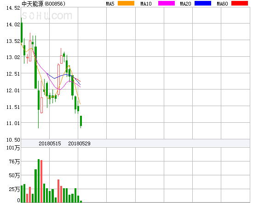276x203 pixels.
Task: Click the MA10 legend label
Action: tap(146, 4)
